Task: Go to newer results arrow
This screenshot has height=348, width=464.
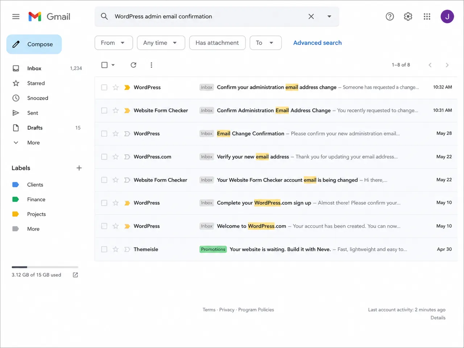Action: coord(430,65)
